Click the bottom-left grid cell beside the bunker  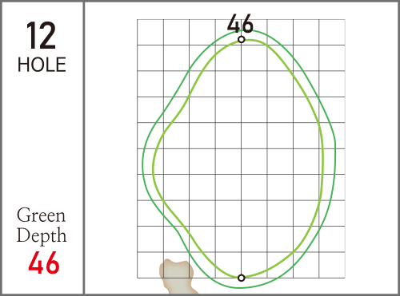[x=150, y=265]
